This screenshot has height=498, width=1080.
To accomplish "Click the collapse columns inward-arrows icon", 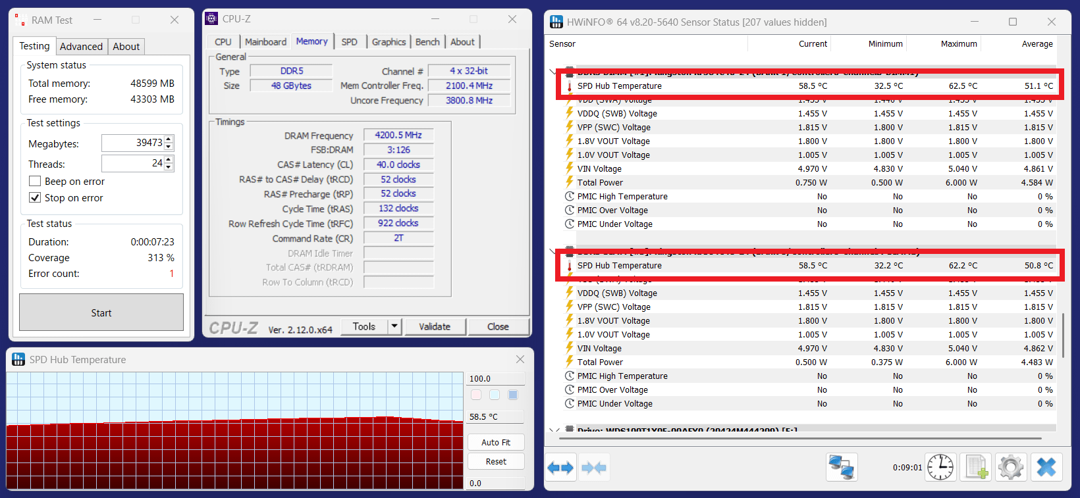I will pos(594,468).
